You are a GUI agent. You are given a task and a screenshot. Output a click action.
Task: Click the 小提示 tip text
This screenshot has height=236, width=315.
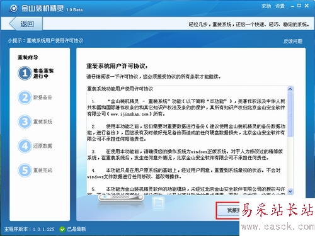(45, 40)
